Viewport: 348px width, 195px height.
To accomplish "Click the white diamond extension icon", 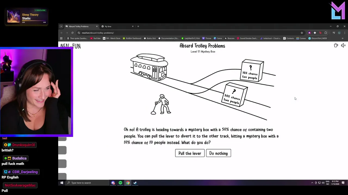I will 315,33.
